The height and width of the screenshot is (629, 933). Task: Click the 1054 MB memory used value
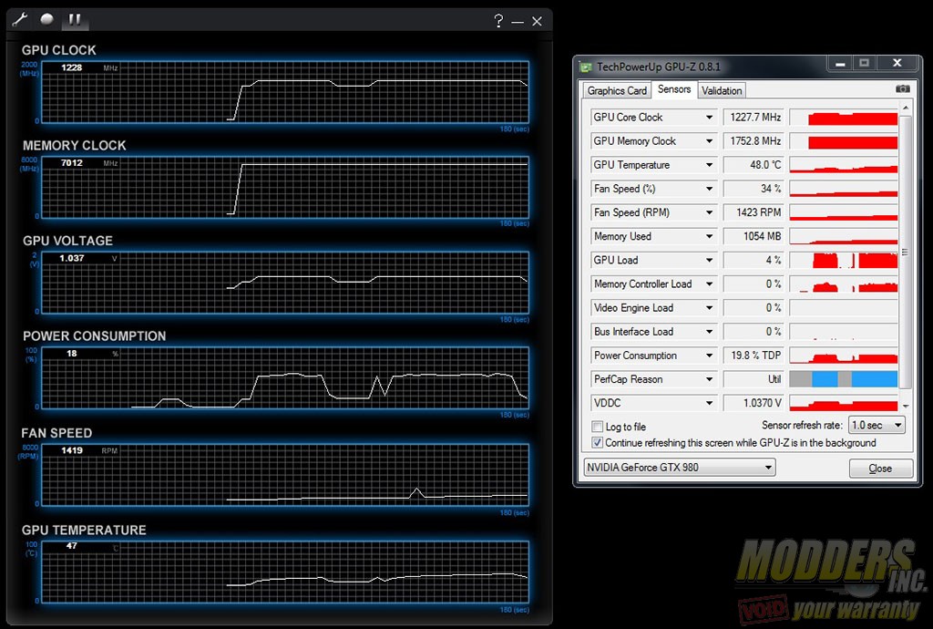pyautogui.click(x=762, y=236)
